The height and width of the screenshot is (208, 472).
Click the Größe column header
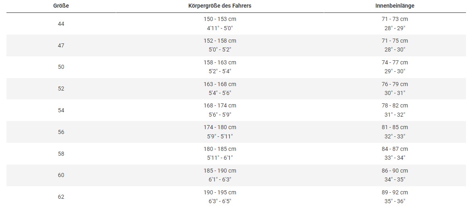(x=61, y=6)
